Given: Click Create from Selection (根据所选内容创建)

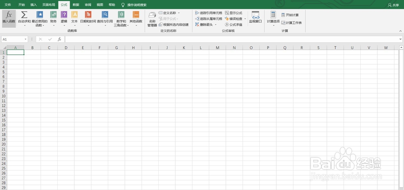Looking at the screenshot, I should coord(174,25).
